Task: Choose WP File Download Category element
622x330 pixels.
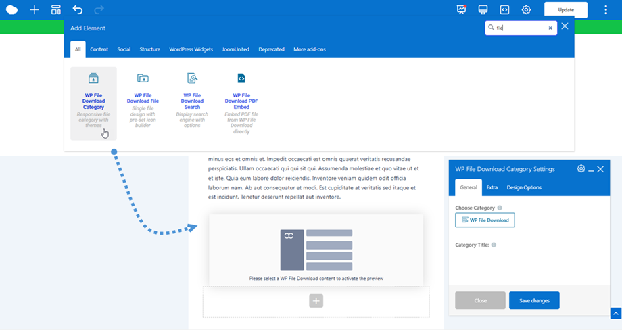Action: (x=93, y=103)
